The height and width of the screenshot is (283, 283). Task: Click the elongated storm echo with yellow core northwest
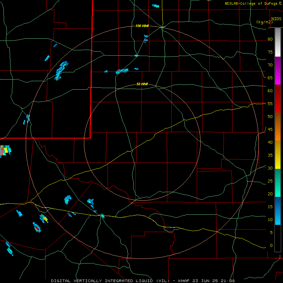click(61, 70)
